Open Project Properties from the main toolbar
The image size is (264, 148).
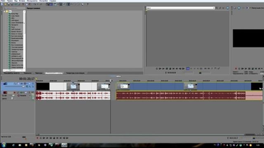pyautogui.click(x=19, y=4)
